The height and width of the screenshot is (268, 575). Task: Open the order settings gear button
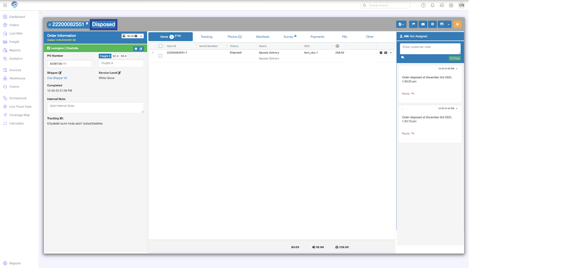coord(432,24)
